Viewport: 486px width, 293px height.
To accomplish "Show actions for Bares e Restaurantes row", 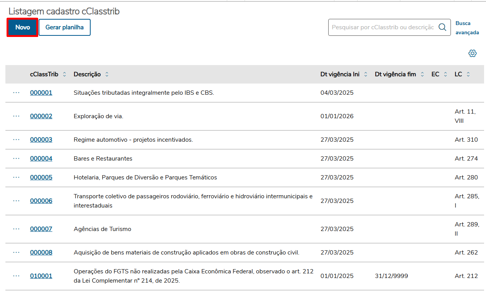I will (16, 159).
